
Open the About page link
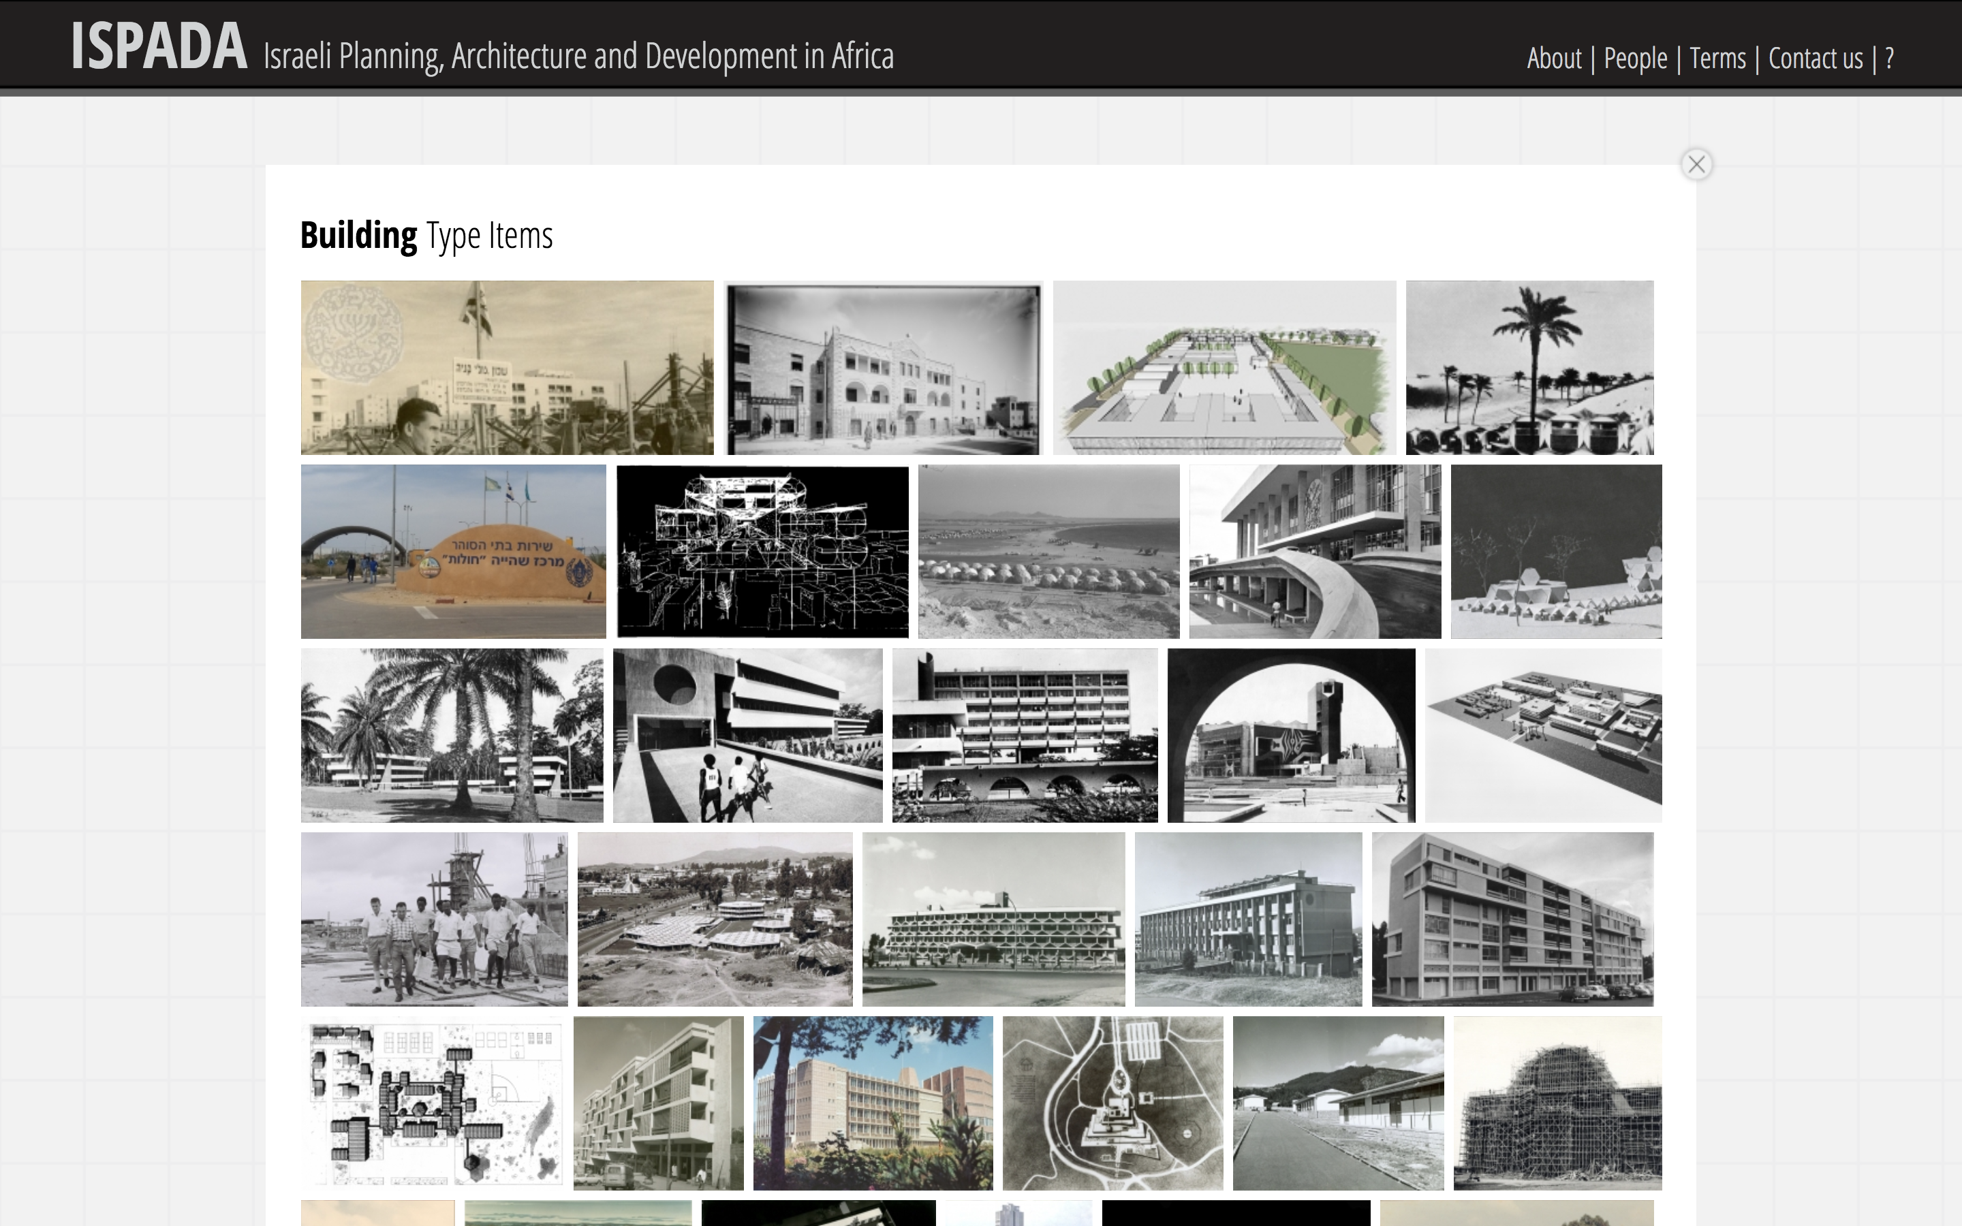[x=1553, y=59]
